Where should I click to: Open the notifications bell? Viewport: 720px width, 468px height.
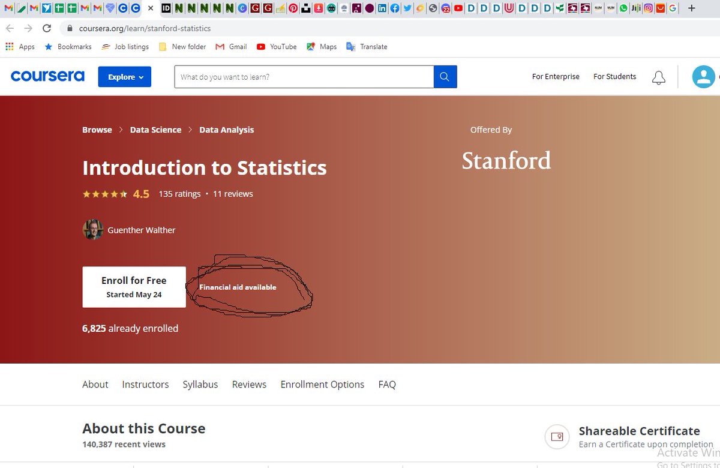click(658, 77)
